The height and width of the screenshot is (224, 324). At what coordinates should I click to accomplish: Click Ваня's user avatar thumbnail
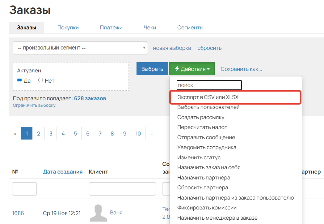tap(98, 213)
